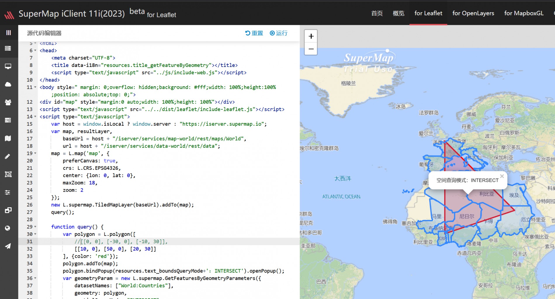Collapse the geometryParam fold at line 36
The height and width of the screenshot is (299, 555).
[35, 278]
